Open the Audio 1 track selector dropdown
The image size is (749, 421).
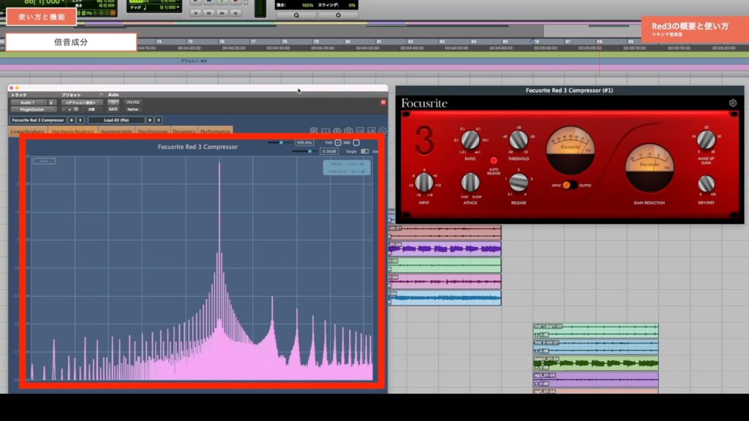coord(29,102)
